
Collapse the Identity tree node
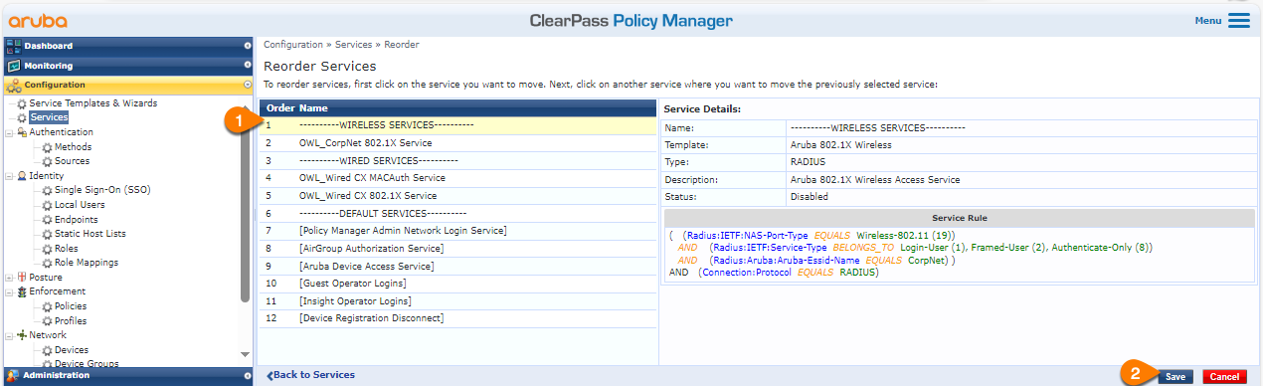tap(10, 176)
